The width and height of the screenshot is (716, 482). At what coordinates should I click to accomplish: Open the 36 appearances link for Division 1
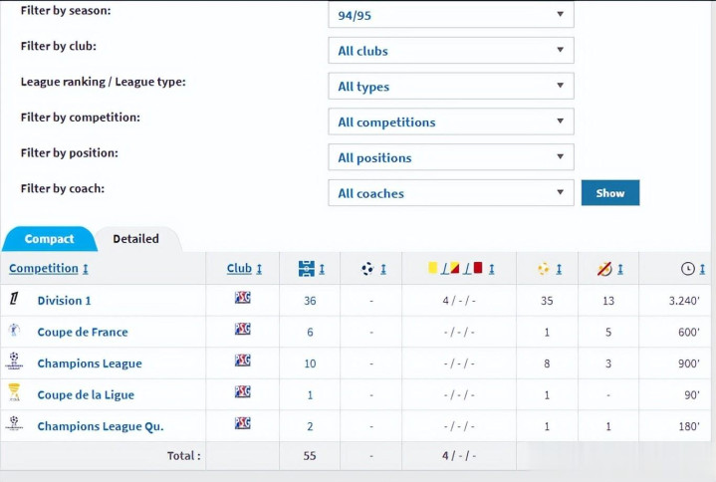point(310,301)
